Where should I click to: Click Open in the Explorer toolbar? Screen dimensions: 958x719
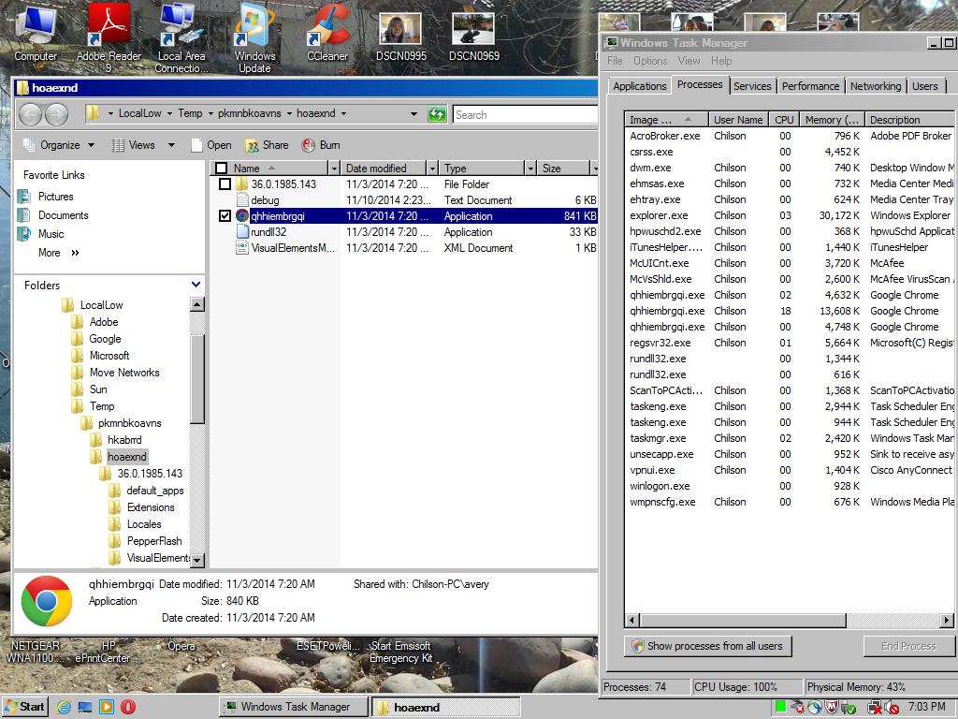click(211, 145)
